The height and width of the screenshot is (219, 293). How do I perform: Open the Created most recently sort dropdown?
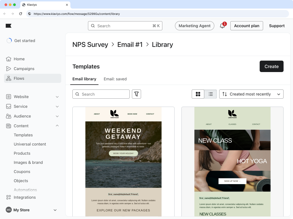tap(251, 94)
